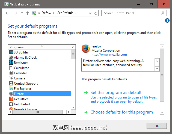Maximize the Set Default Programs window
The width and height of the screenshot is (172, 134).
click(151, 4)
